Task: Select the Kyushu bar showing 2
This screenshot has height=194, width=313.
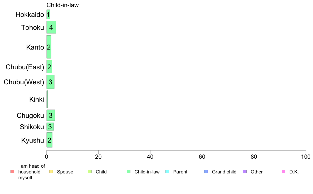Action: [50, 140]
